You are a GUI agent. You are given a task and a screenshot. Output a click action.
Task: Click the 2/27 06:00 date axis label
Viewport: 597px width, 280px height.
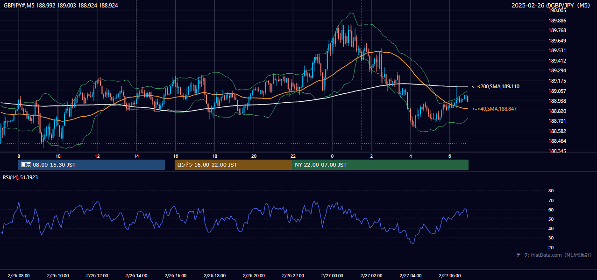450,276
